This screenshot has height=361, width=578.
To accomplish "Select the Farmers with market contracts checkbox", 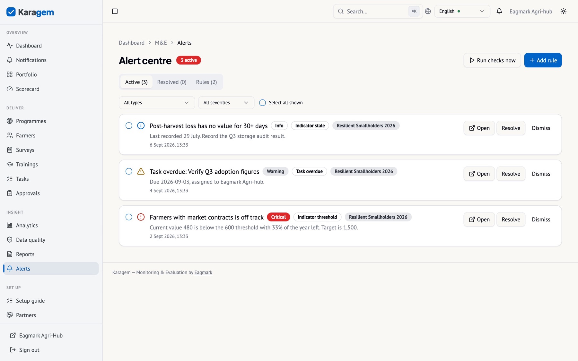I will [129, 217].
